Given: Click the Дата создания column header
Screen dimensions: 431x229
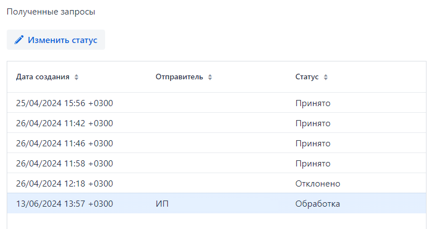Looking at the screenshot, I should (x=43, y=77).
